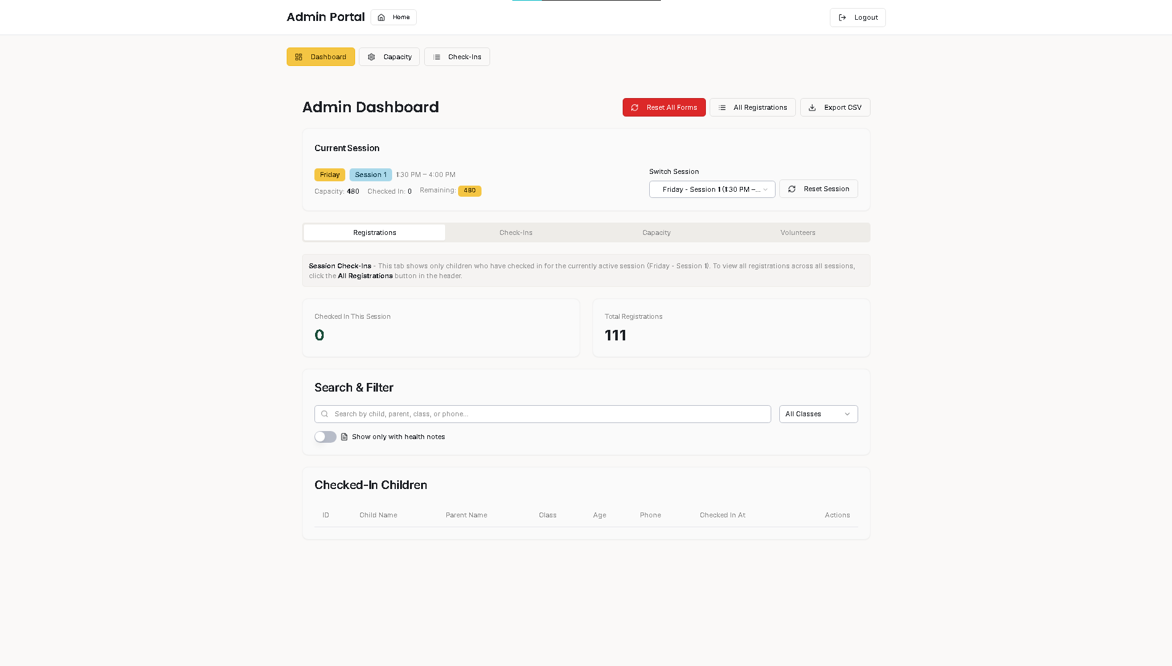Image resolution: width=1172 pixels, height=666 pixels.
Task: Click the Dashboard grid icon
Action: (299, 57)
